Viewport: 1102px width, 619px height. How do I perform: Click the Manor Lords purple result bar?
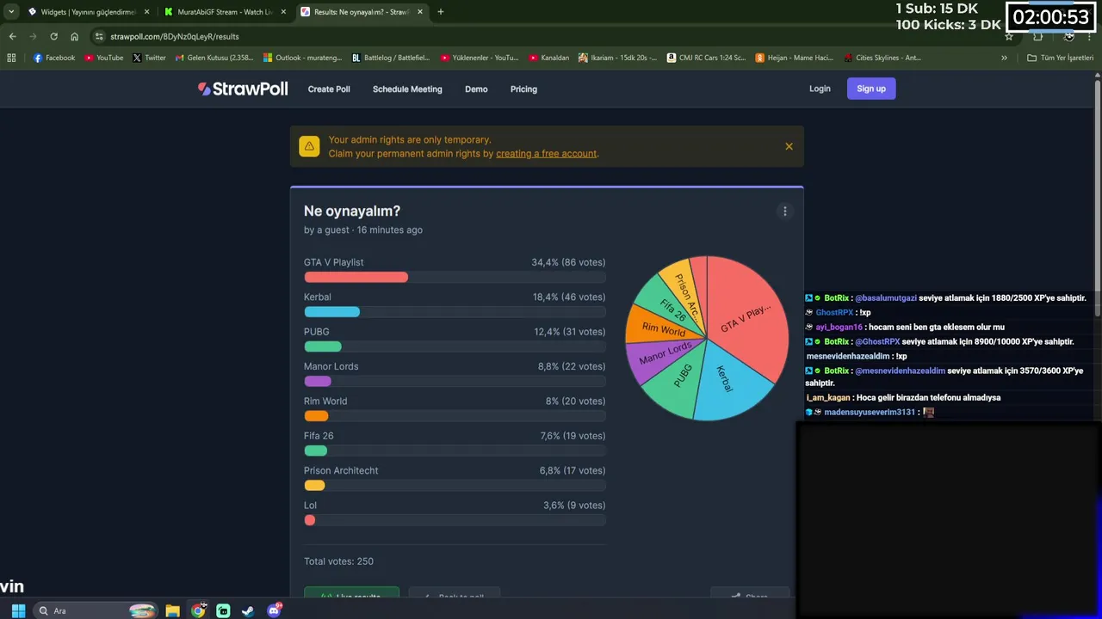(x=318, y=381)
